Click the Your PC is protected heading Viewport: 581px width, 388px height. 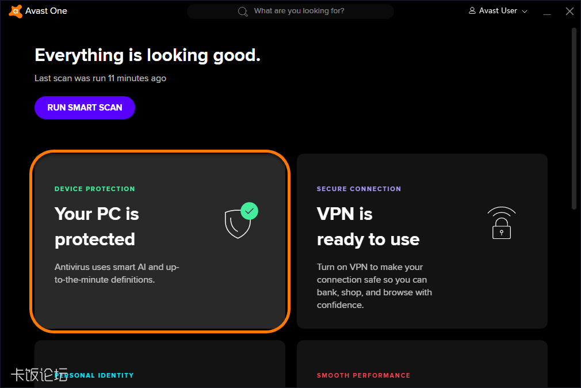(97, 226)
